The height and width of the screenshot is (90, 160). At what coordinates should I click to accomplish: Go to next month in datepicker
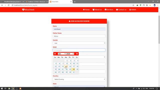77,54
